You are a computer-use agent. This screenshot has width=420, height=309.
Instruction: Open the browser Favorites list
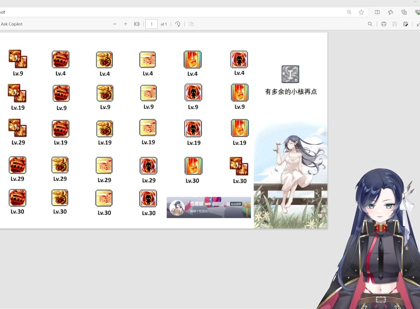(391, 12)
